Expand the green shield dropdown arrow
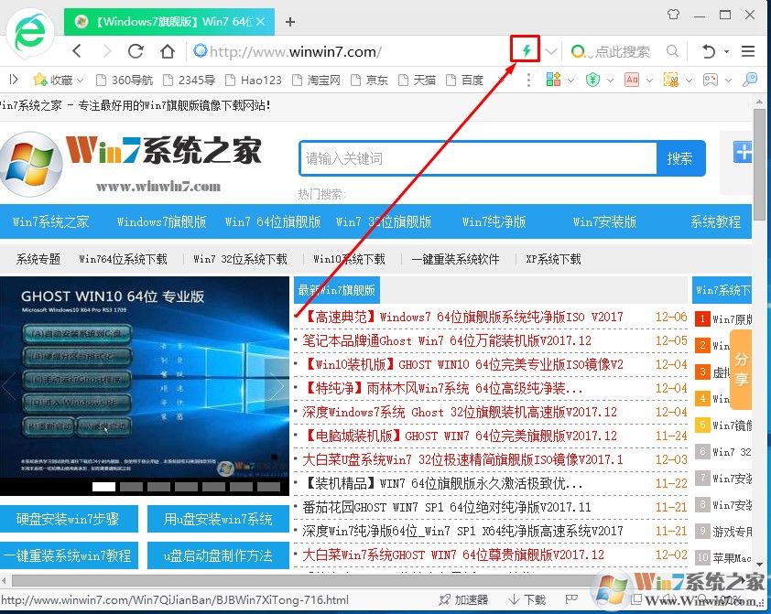 click(x=610, y=80)
